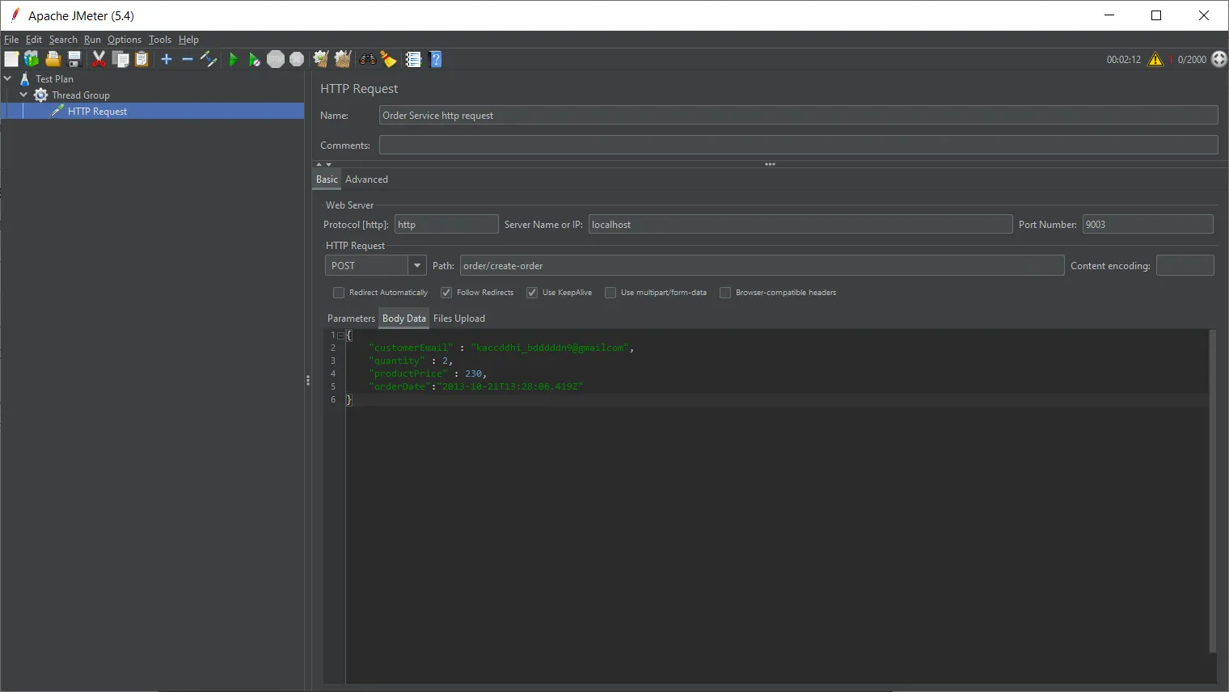
Task: Enable Redirect Automatically checkbox
Action: 339,293
